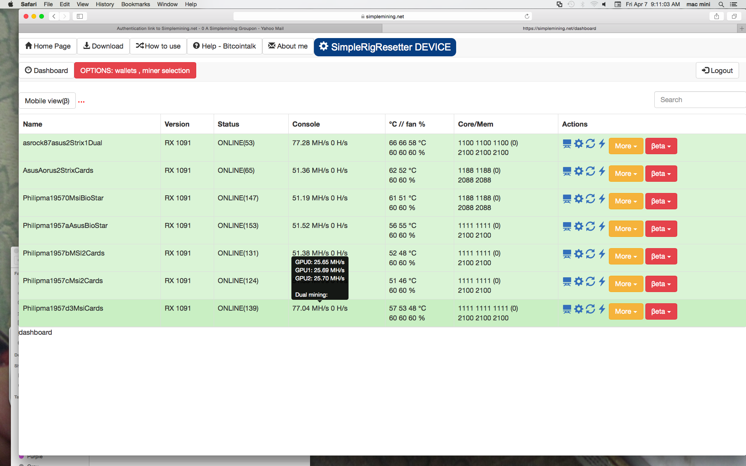Open monitor icon for Philipma19570MsiBioStar
Screen dimensions: 746x466
click(567, 199)
